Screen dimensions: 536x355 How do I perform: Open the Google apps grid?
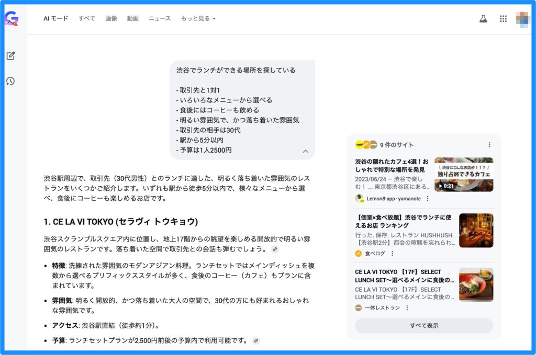click(x=503, y=19)
